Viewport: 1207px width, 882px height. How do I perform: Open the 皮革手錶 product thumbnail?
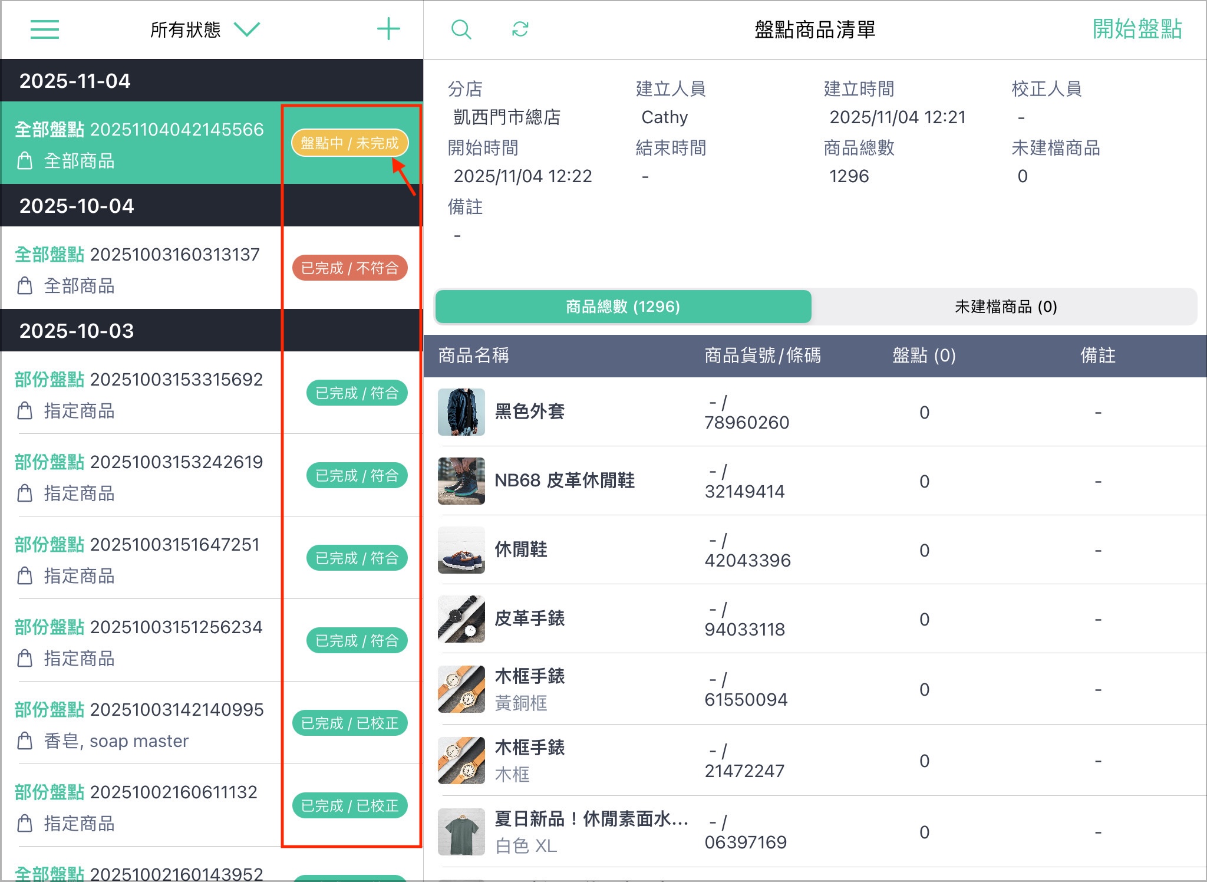pyautogui.click(x=461, y=619)
